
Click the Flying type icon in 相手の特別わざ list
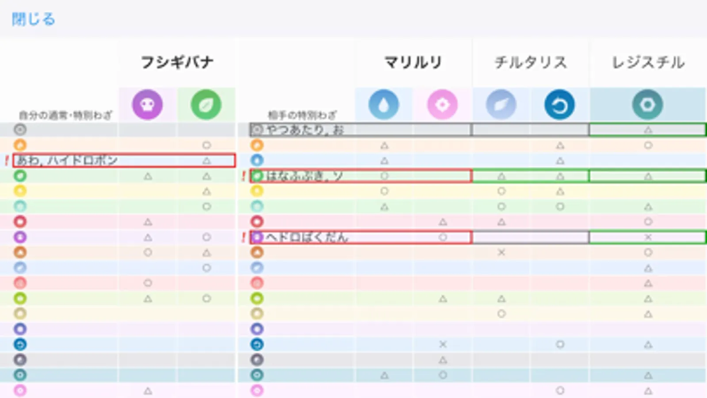click(257, 268)
